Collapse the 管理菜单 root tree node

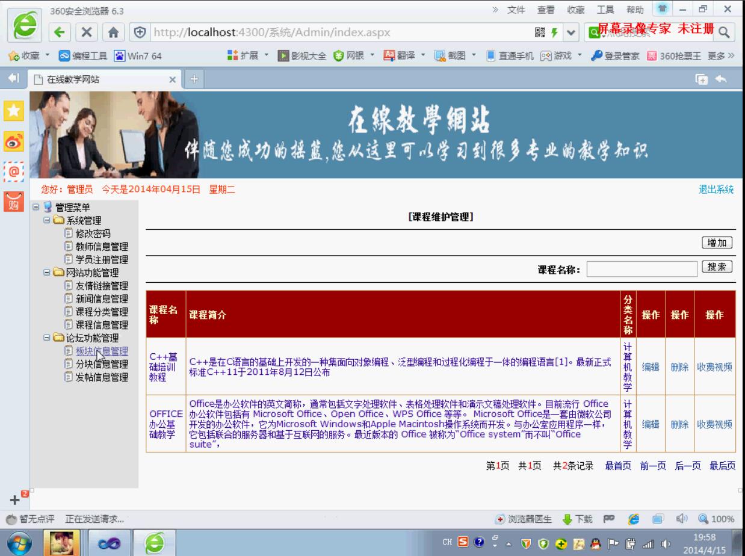click(36, 208)
